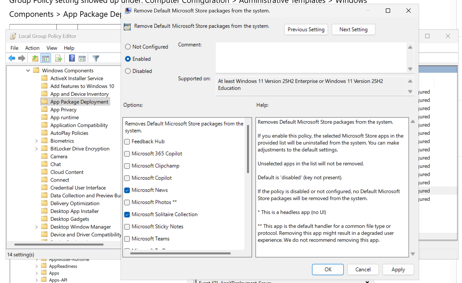Check the Microsoft Teams checkbox

pos(127,239)
